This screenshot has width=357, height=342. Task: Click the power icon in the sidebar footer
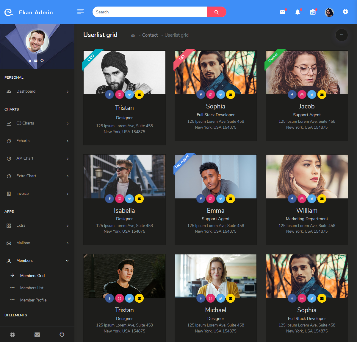pos(62,334)
